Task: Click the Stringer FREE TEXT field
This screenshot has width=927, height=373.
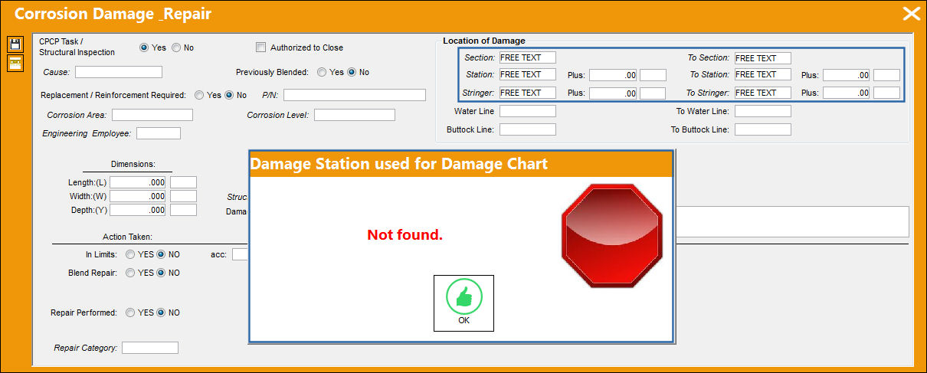Action: click(x=527, y=93)
